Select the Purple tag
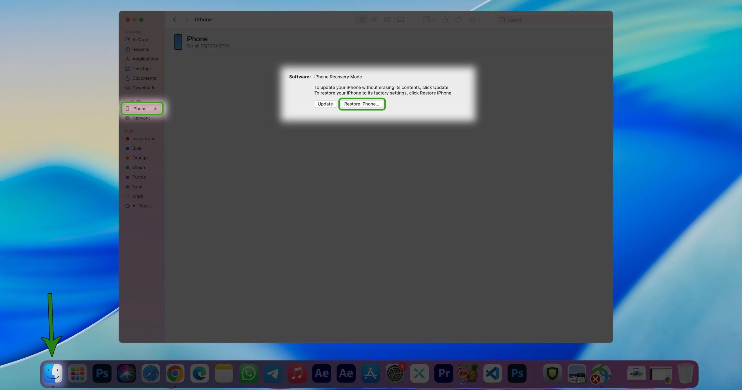742x390 pixels. click(139, 177)
